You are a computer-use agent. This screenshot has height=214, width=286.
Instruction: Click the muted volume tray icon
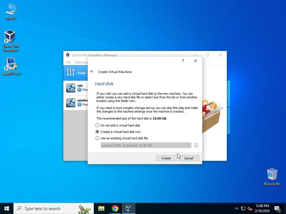(250, 208)
